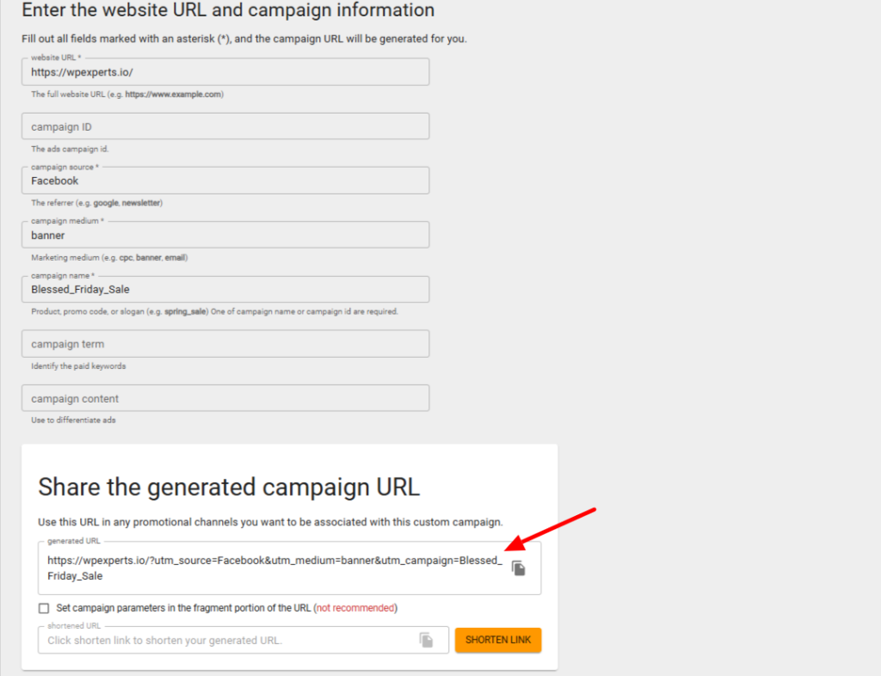Viewport: 881px width, 676px height.
Task: Click inside the campaign ID field
Action: (x=224, y=126)
